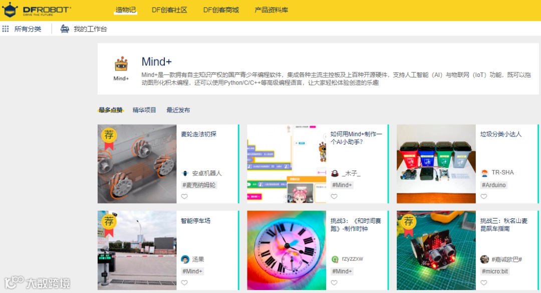
Task: Click TR-SHA author avatar
Action: pyautogui.click(x=484, y=173)
